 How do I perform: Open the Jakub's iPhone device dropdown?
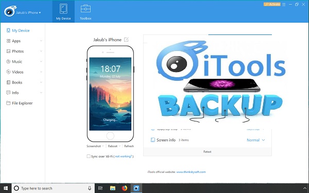tap(28, 12)
